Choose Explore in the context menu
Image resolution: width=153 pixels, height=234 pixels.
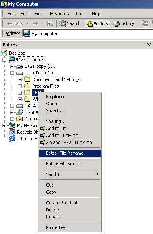70,97
